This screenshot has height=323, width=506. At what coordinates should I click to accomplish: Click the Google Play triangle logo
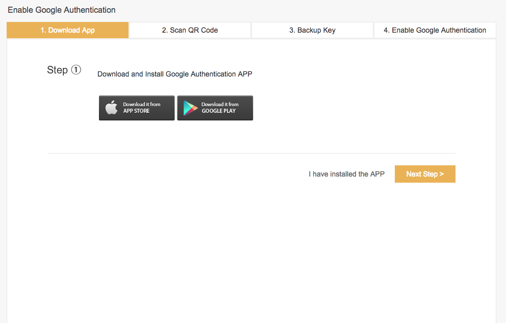[x=190, y=108]
